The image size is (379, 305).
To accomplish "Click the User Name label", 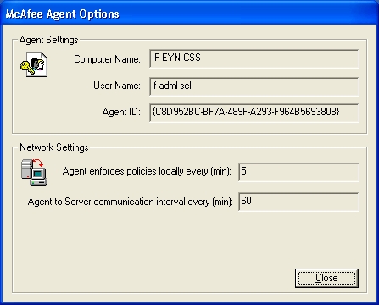I will pos(117,86).
